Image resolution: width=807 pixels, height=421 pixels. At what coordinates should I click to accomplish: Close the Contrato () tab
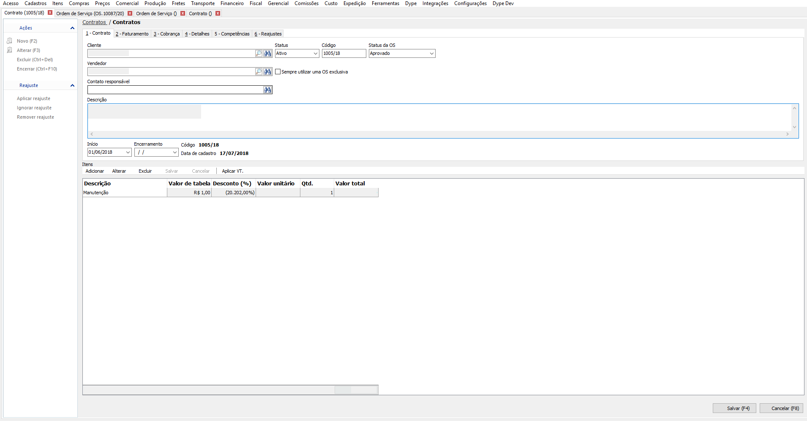click(218, 14)
